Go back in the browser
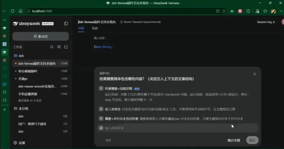 [4, 11]
